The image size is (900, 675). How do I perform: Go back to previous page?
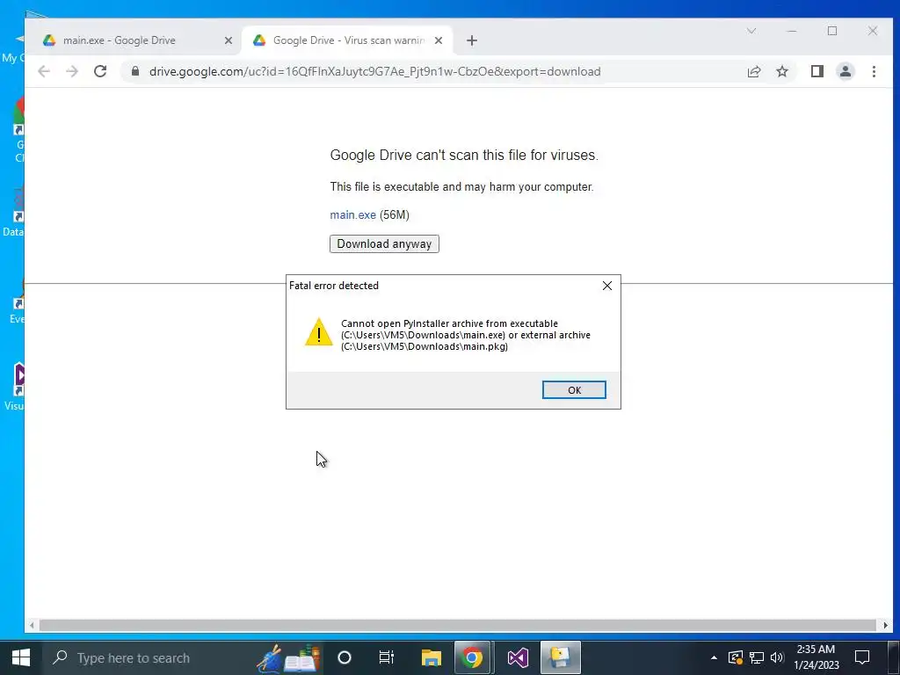click(44, 71)
